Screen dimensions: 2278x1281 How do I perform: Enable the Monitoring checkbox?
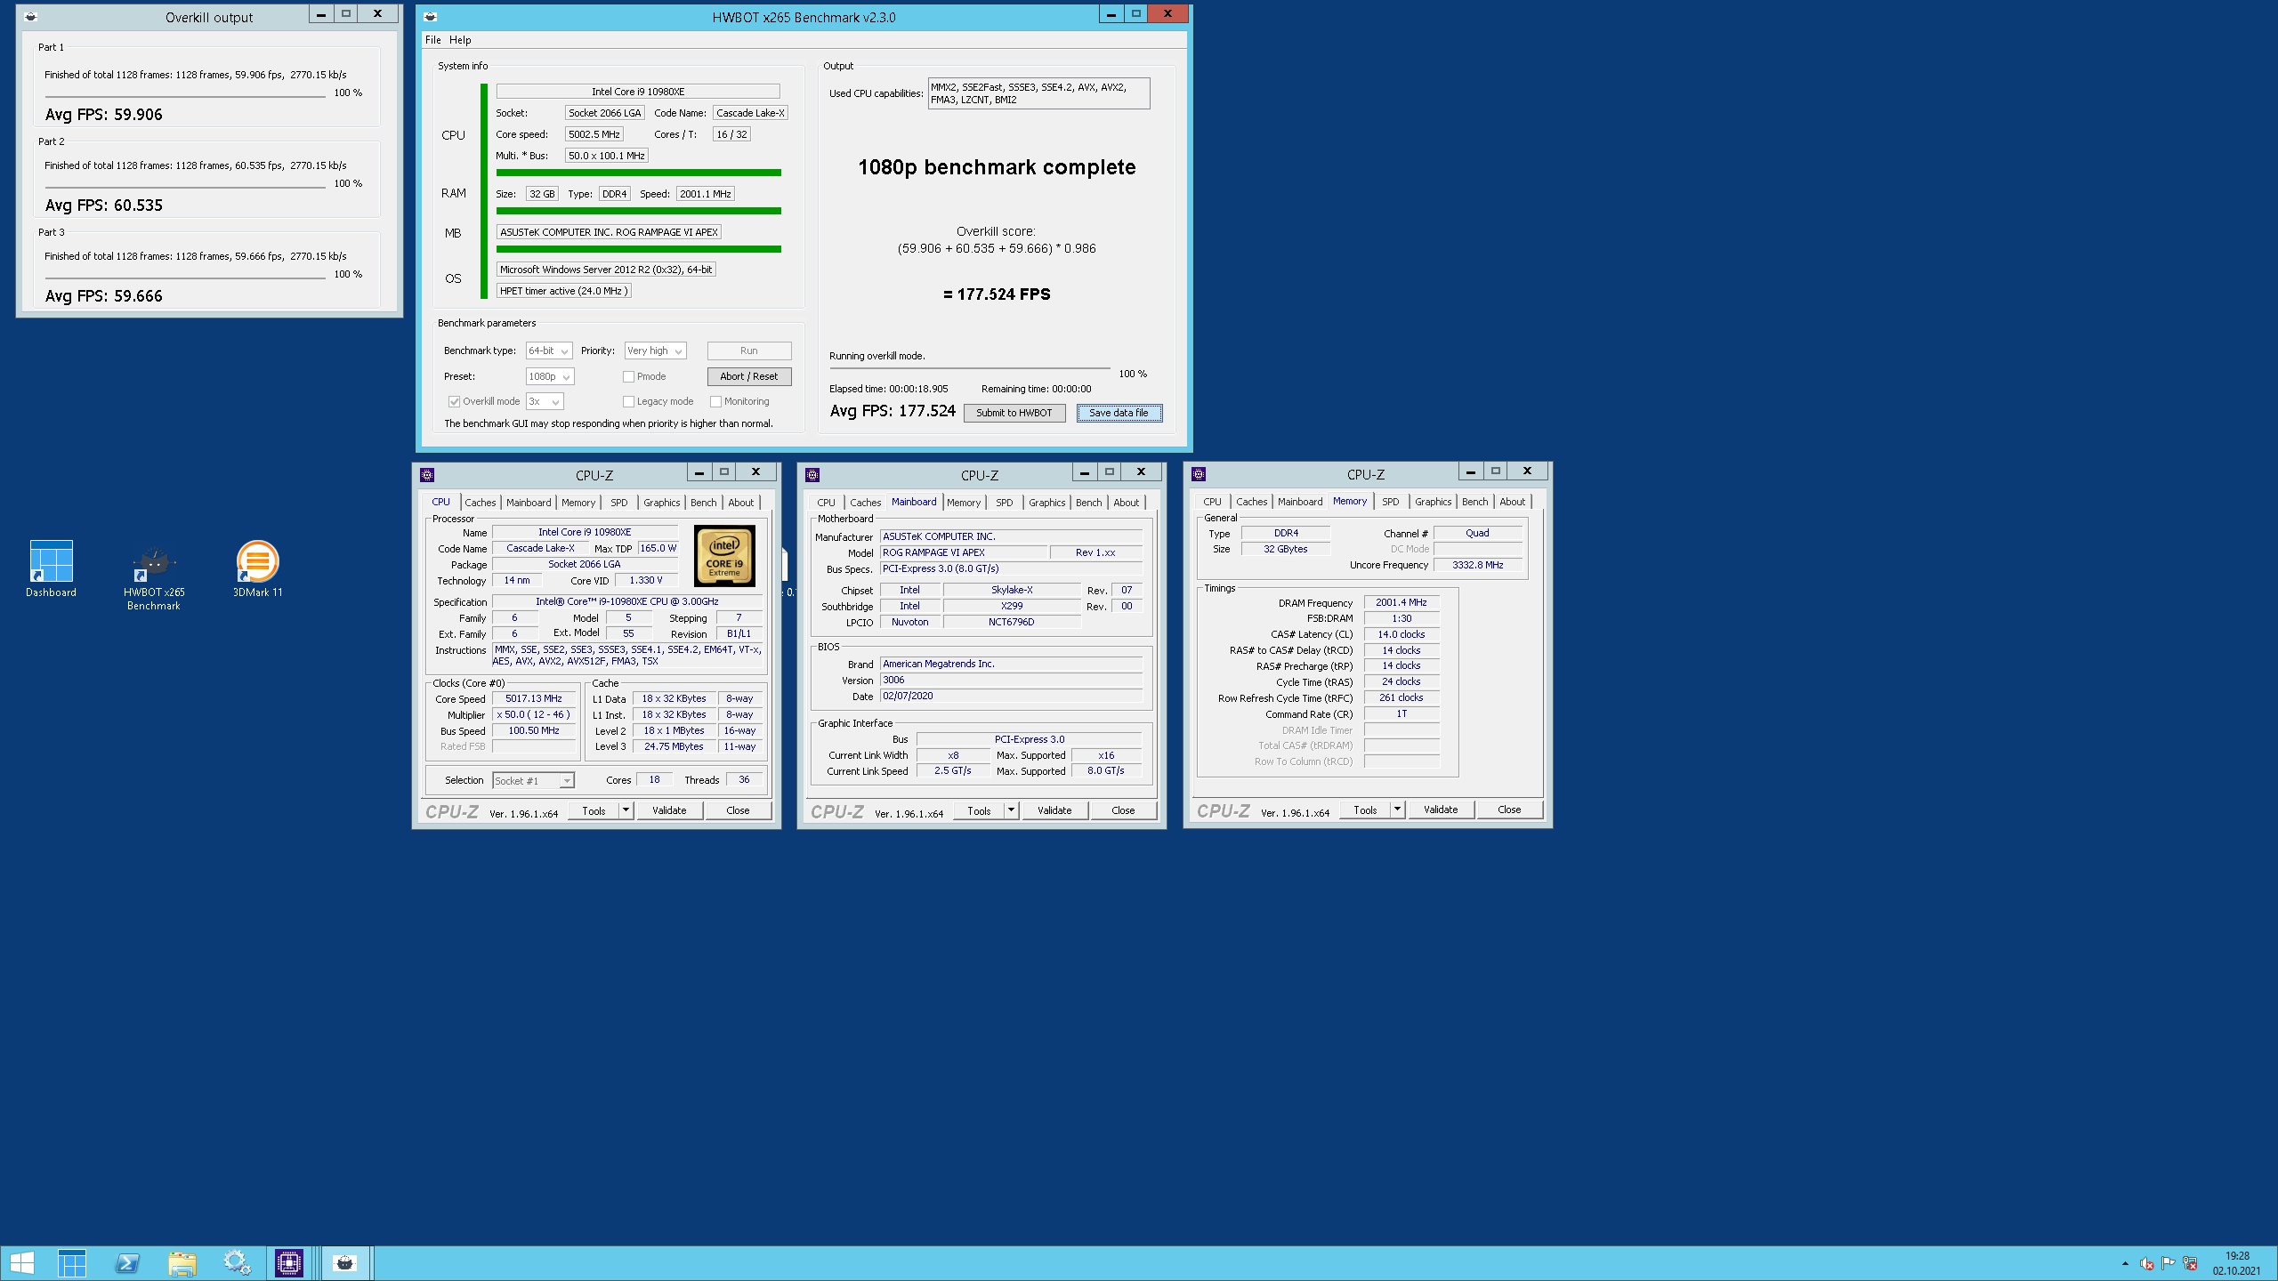pos(715,401)
